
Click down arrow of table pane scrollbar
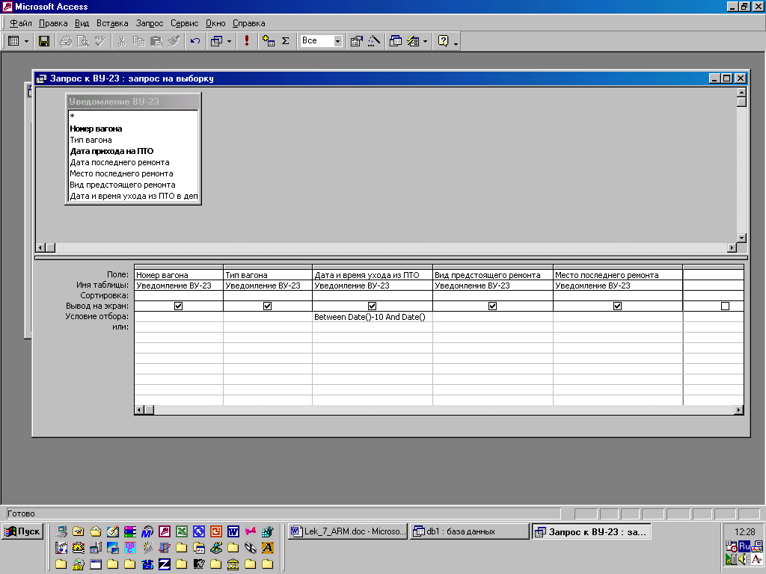point(741,238)
